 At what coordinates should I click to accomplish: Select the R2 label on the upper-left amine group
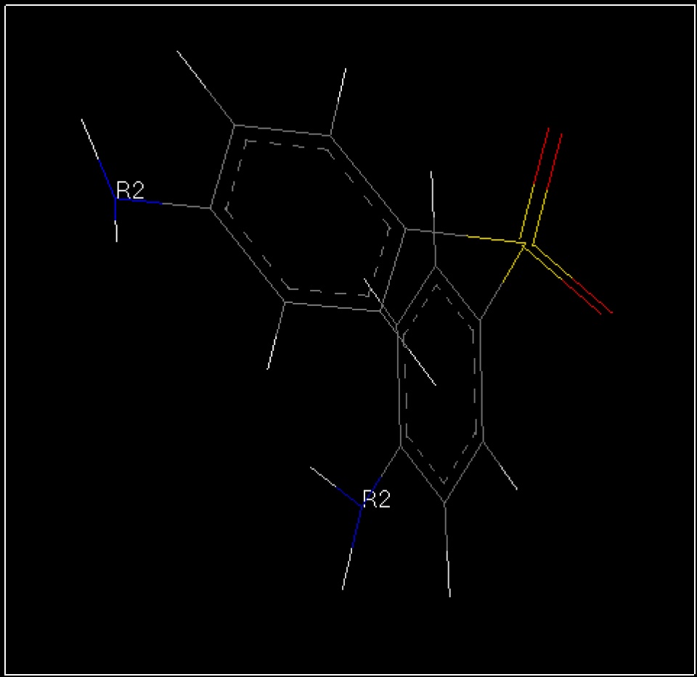(x=130, y=190)
